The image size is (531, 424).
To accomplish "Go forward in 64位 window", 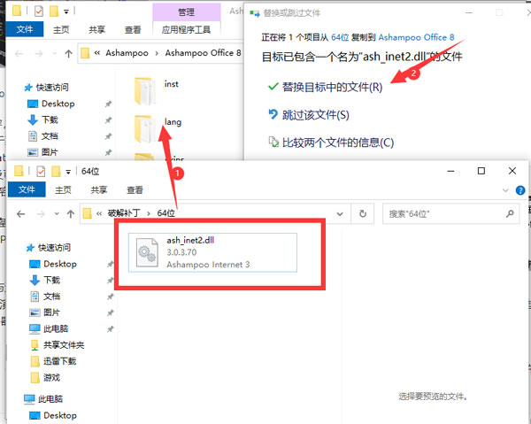I will pos(41,213).
